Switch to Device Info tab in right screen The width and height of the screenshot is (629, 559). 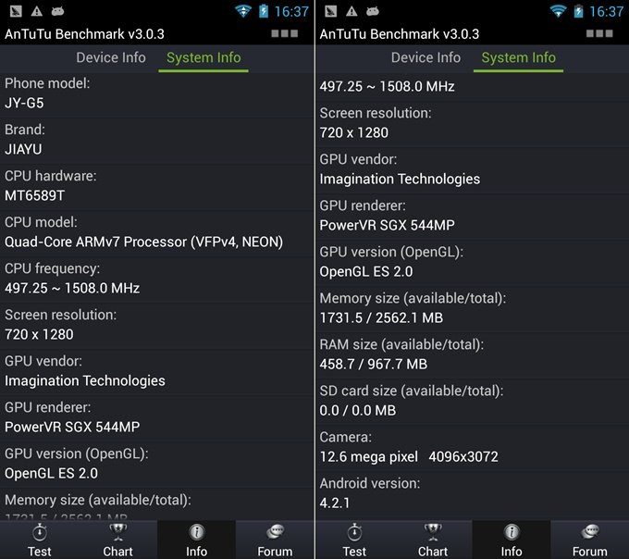coord(426,57)
